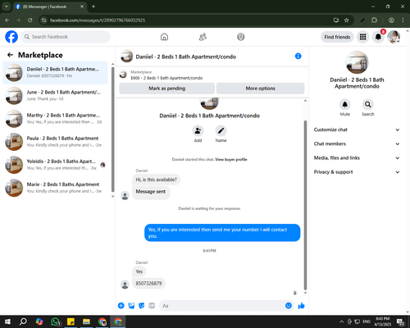This screenshot has width=410, height=328.
Task: Open the ENG language indicator in system tray
Action: click(367, 321)
